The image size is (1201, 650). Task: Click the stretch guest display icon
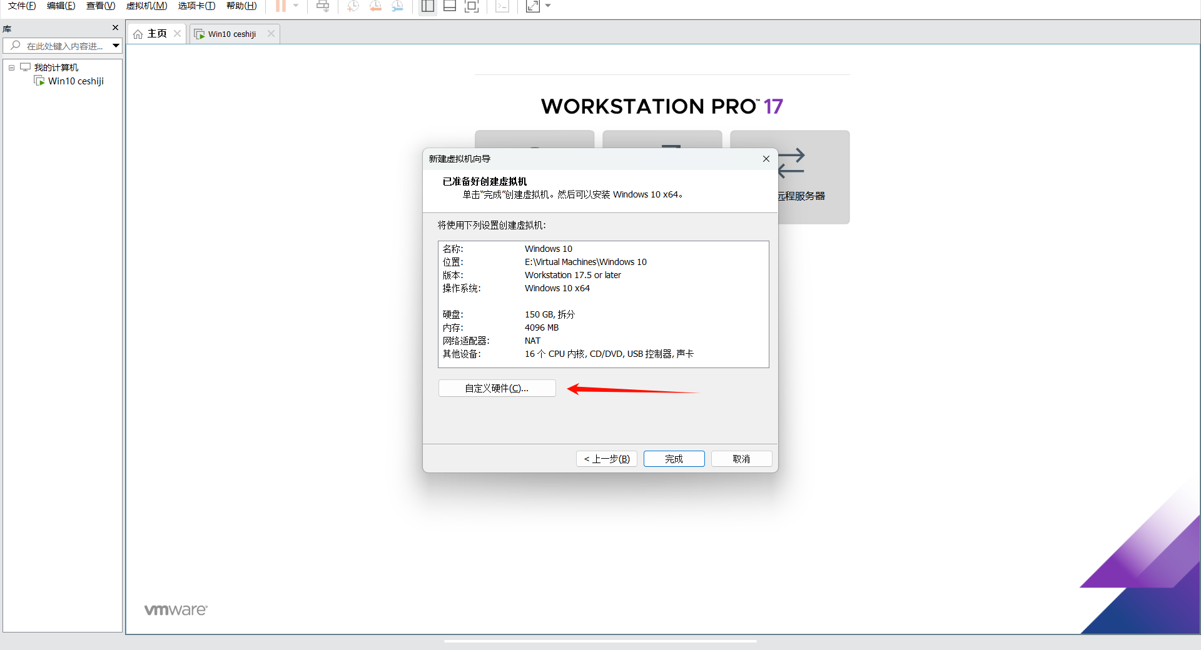point(532,6)
